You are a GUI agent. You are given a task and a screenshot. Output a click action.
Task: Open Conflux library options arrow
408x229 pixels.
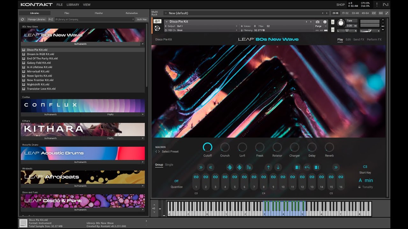[x=142, y=114]
